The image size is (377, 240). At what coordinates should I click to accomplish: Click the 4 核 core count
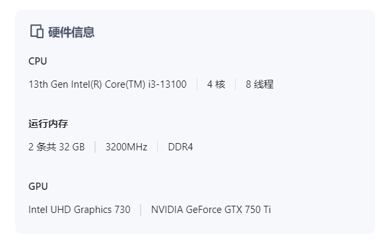click(216, 84)
